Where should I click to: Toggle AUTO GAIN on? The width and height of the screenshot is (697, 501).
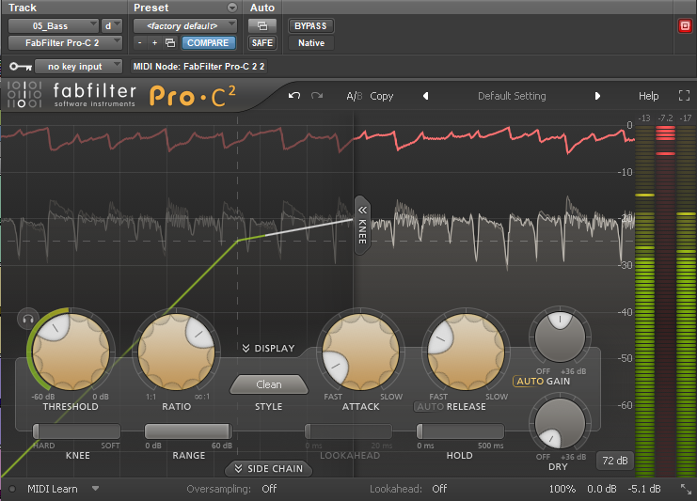530,381
